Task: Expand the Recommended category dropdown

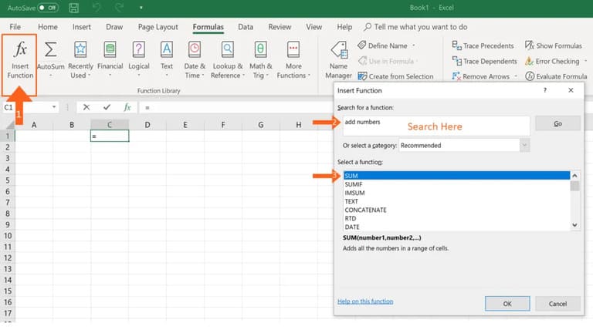Action: click(524, 146)
